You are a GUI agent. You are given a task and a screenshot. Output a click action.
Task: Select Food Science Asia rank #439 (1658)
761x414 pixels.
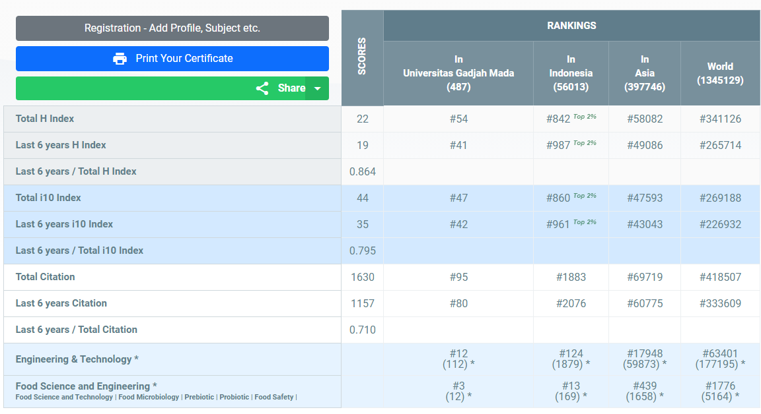coord(645,391)
